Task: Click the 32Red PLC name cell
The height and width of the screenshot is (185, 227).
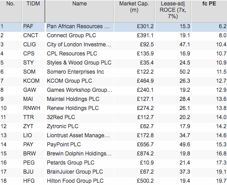Action: tap(80, 118)
